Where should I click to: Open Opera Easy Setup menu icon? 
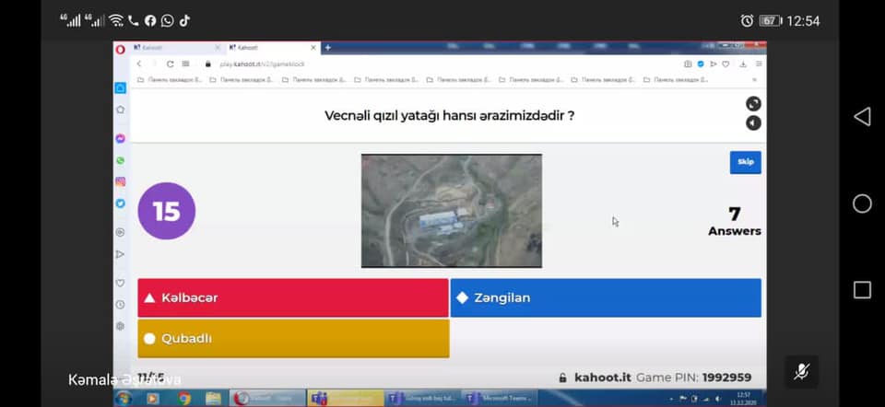click(759, 64)
